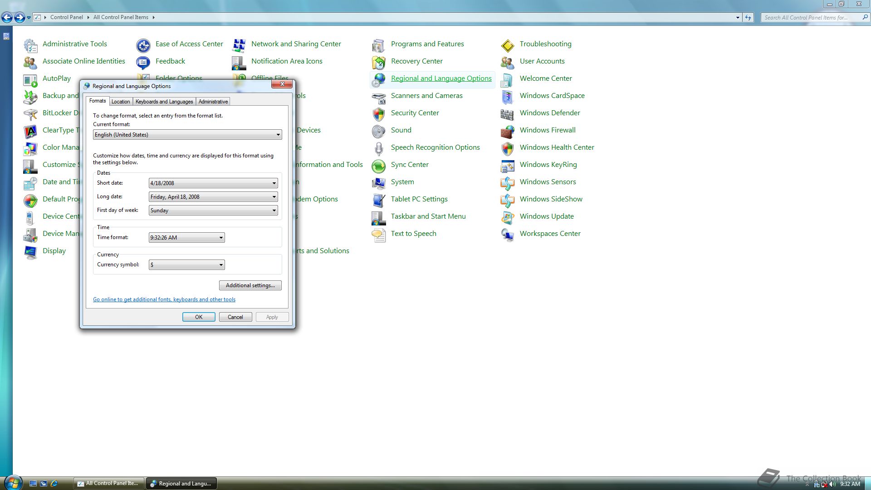Click the system tray clock
Screen dimensions: 871x490
[850, 484]
